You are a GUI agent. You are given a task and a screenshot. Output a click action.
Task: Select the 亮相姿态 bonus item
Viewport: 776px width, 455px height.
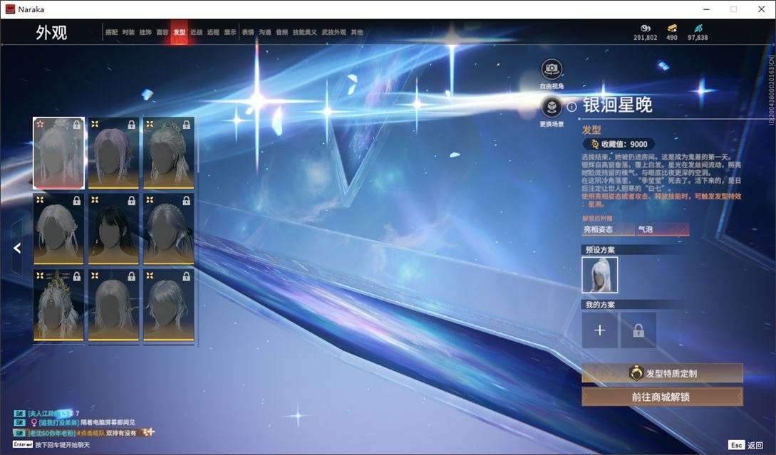609,229
